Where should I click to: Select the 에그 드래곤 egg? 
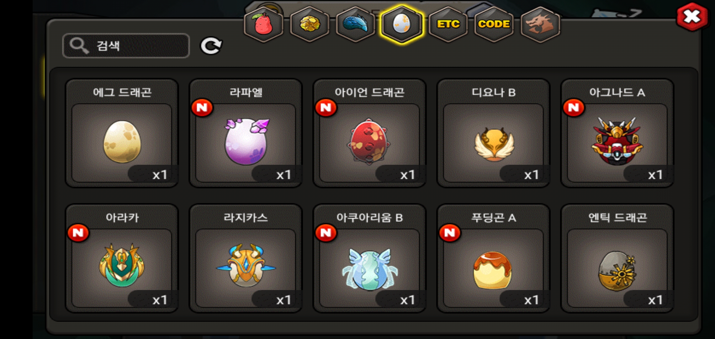122,133
